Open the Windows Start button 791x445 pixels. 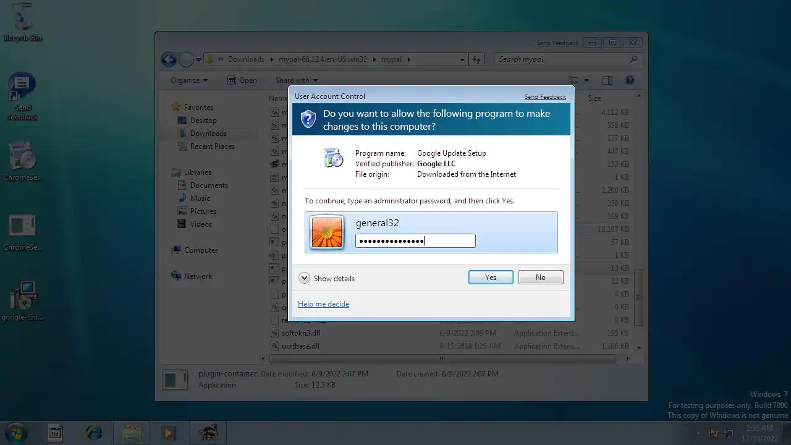(x=17, y=432)
